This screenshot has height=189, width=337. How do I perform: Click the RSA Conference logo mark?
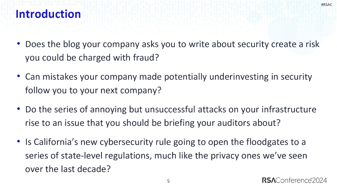pyautogui.click(x=270, y=180)
